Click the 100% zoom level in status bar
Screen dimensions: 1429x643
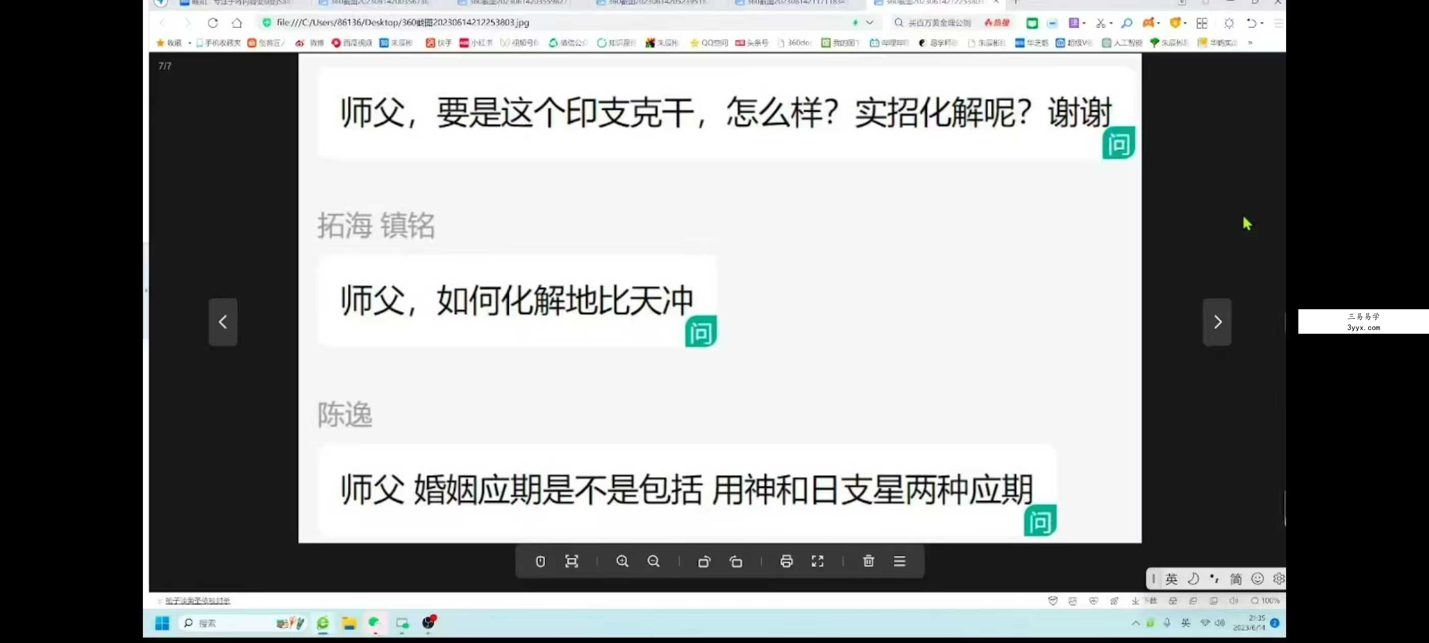(1265, 601)
